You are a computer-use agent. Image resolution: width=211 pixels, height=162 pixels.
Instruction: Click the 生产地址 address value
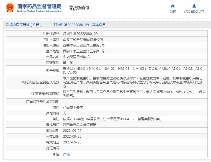84,51
